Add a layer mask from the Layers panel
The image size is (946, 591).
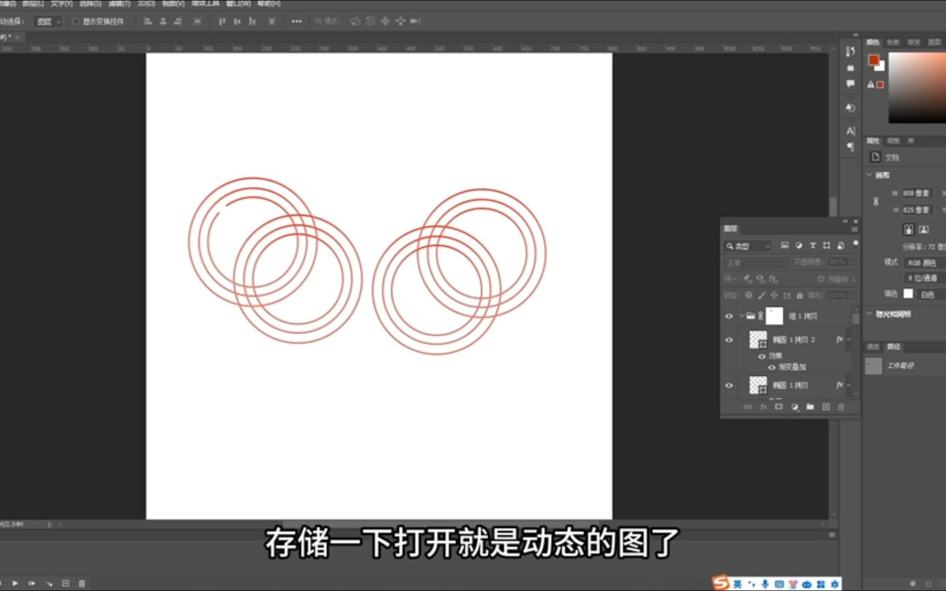pos(778,407)
